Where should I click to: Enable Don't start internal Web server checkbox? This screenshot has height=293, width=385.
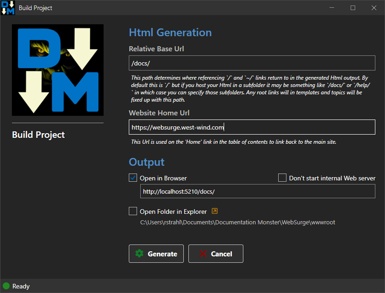(x=282, y=178)
